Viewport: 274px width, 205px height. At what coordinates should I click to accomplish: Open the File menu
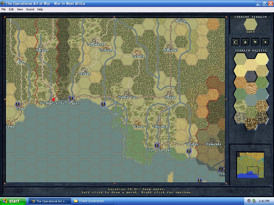[3, 9]
